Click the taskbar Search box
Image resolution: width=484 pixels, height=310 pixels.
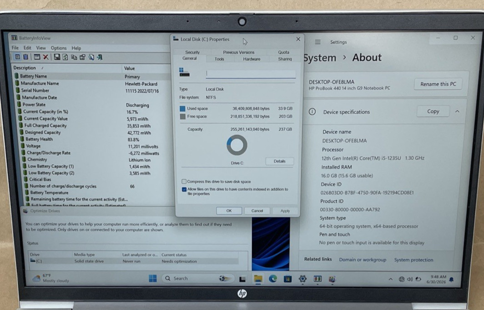[x=198, y=278]
